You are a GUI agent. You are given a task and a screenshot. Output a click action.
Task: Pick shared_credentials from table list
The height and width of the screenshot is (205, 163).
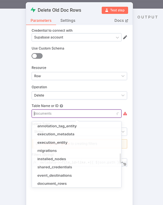point(77,167)
